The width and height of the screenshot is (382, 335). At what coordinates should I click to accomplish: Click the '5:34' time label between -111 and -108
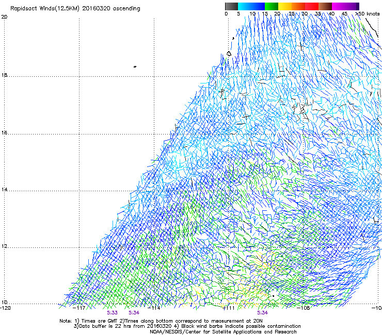262,313
